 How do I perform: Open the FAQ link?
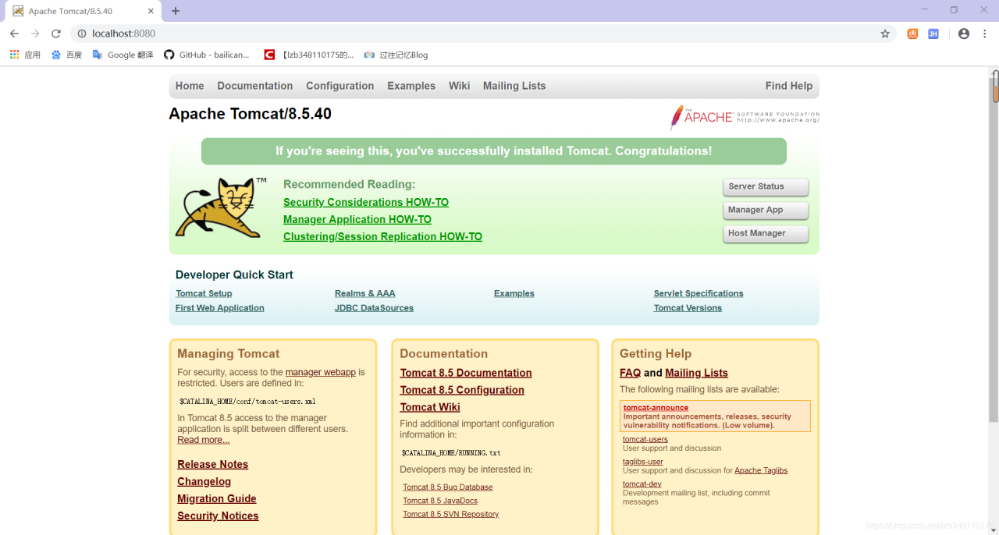click(x=630, y=373)
